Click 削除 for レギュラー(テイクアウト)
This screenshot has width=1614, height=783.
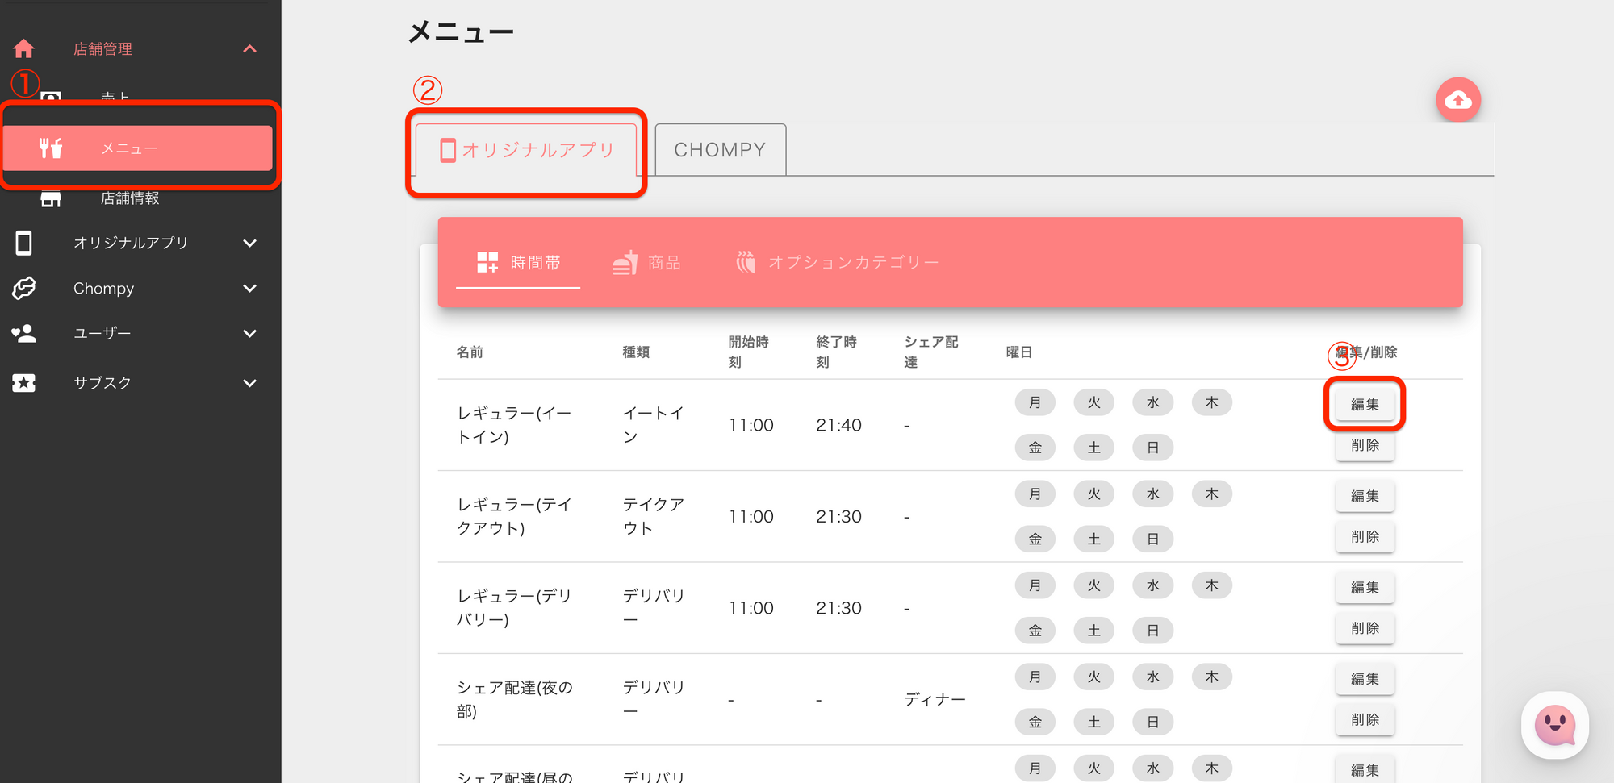(1365, 537)
